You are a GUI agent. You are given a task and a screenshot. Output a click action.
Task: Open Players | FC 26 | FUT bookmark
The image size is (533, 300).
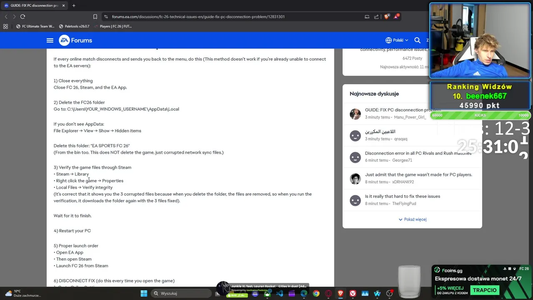click(x=113, y=26)
